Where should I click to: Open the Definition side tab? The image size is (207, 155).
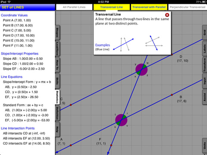click(x=57, y=113)
